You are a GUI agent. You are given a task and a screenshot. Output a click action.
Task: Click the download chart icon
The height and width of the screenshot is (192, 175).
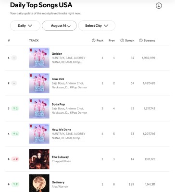pyautogui.click(x=159, y=6)
